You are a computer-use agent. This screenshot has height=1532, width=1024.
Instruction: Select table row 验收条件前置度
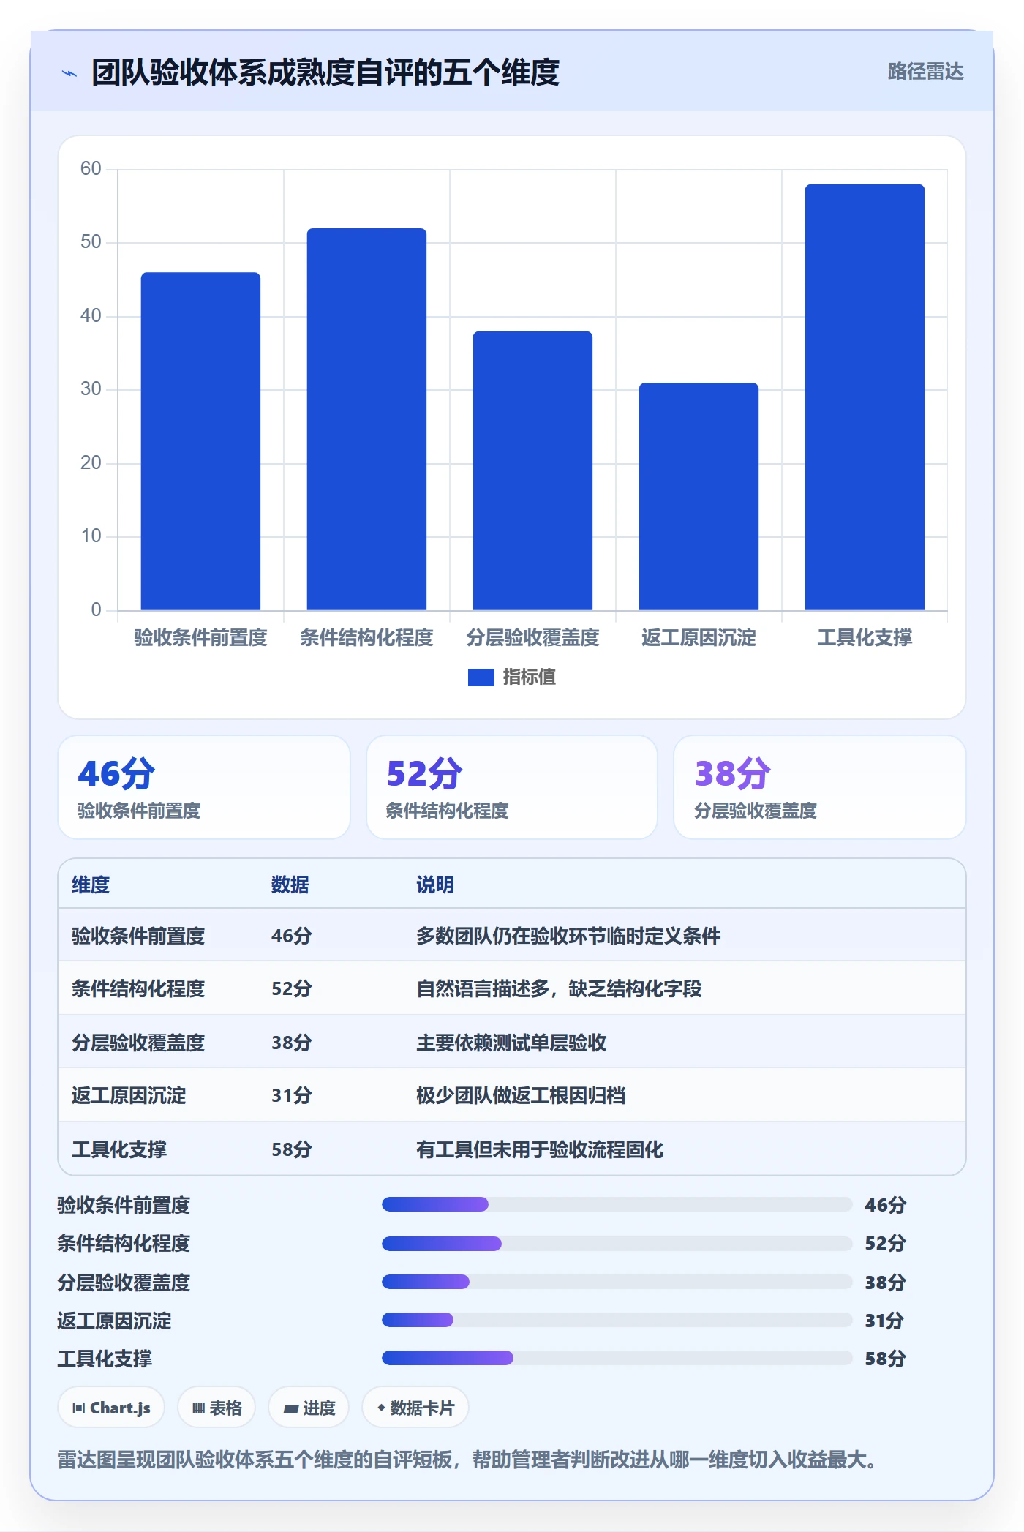512,935
